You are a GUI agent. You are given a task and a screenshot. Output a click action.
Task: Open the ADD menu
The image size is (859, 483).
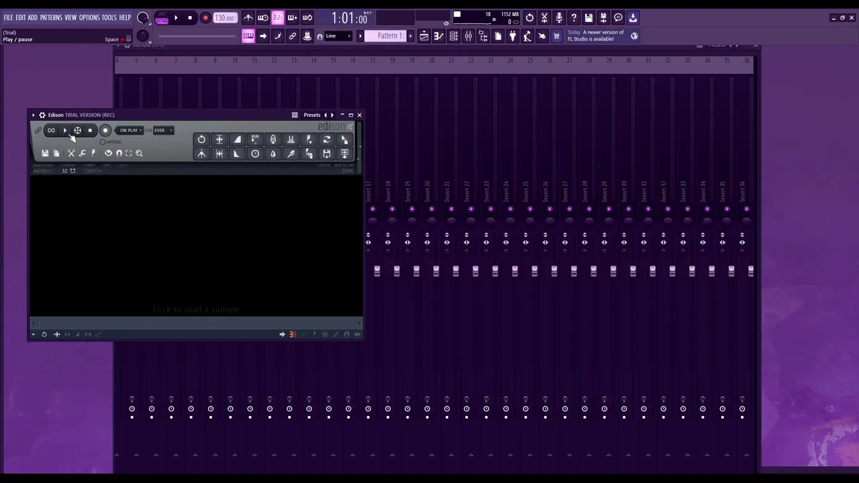click(32, 17)
